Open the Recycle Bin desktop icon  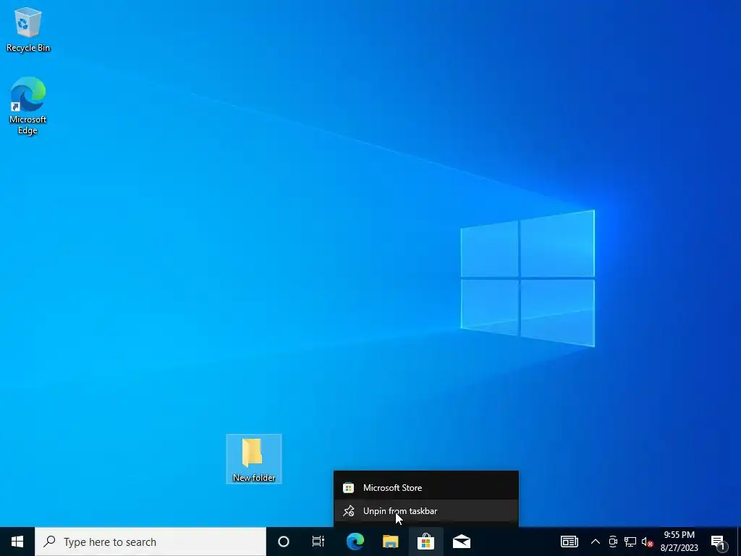click(x=28, y=29)
